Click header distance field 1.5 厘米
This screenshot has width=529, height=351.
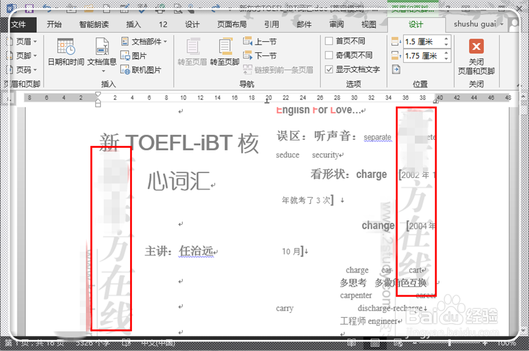[423, 42]
